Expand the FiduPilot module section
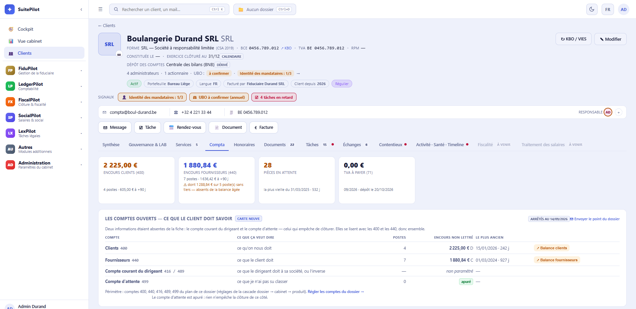 point(81,70)
